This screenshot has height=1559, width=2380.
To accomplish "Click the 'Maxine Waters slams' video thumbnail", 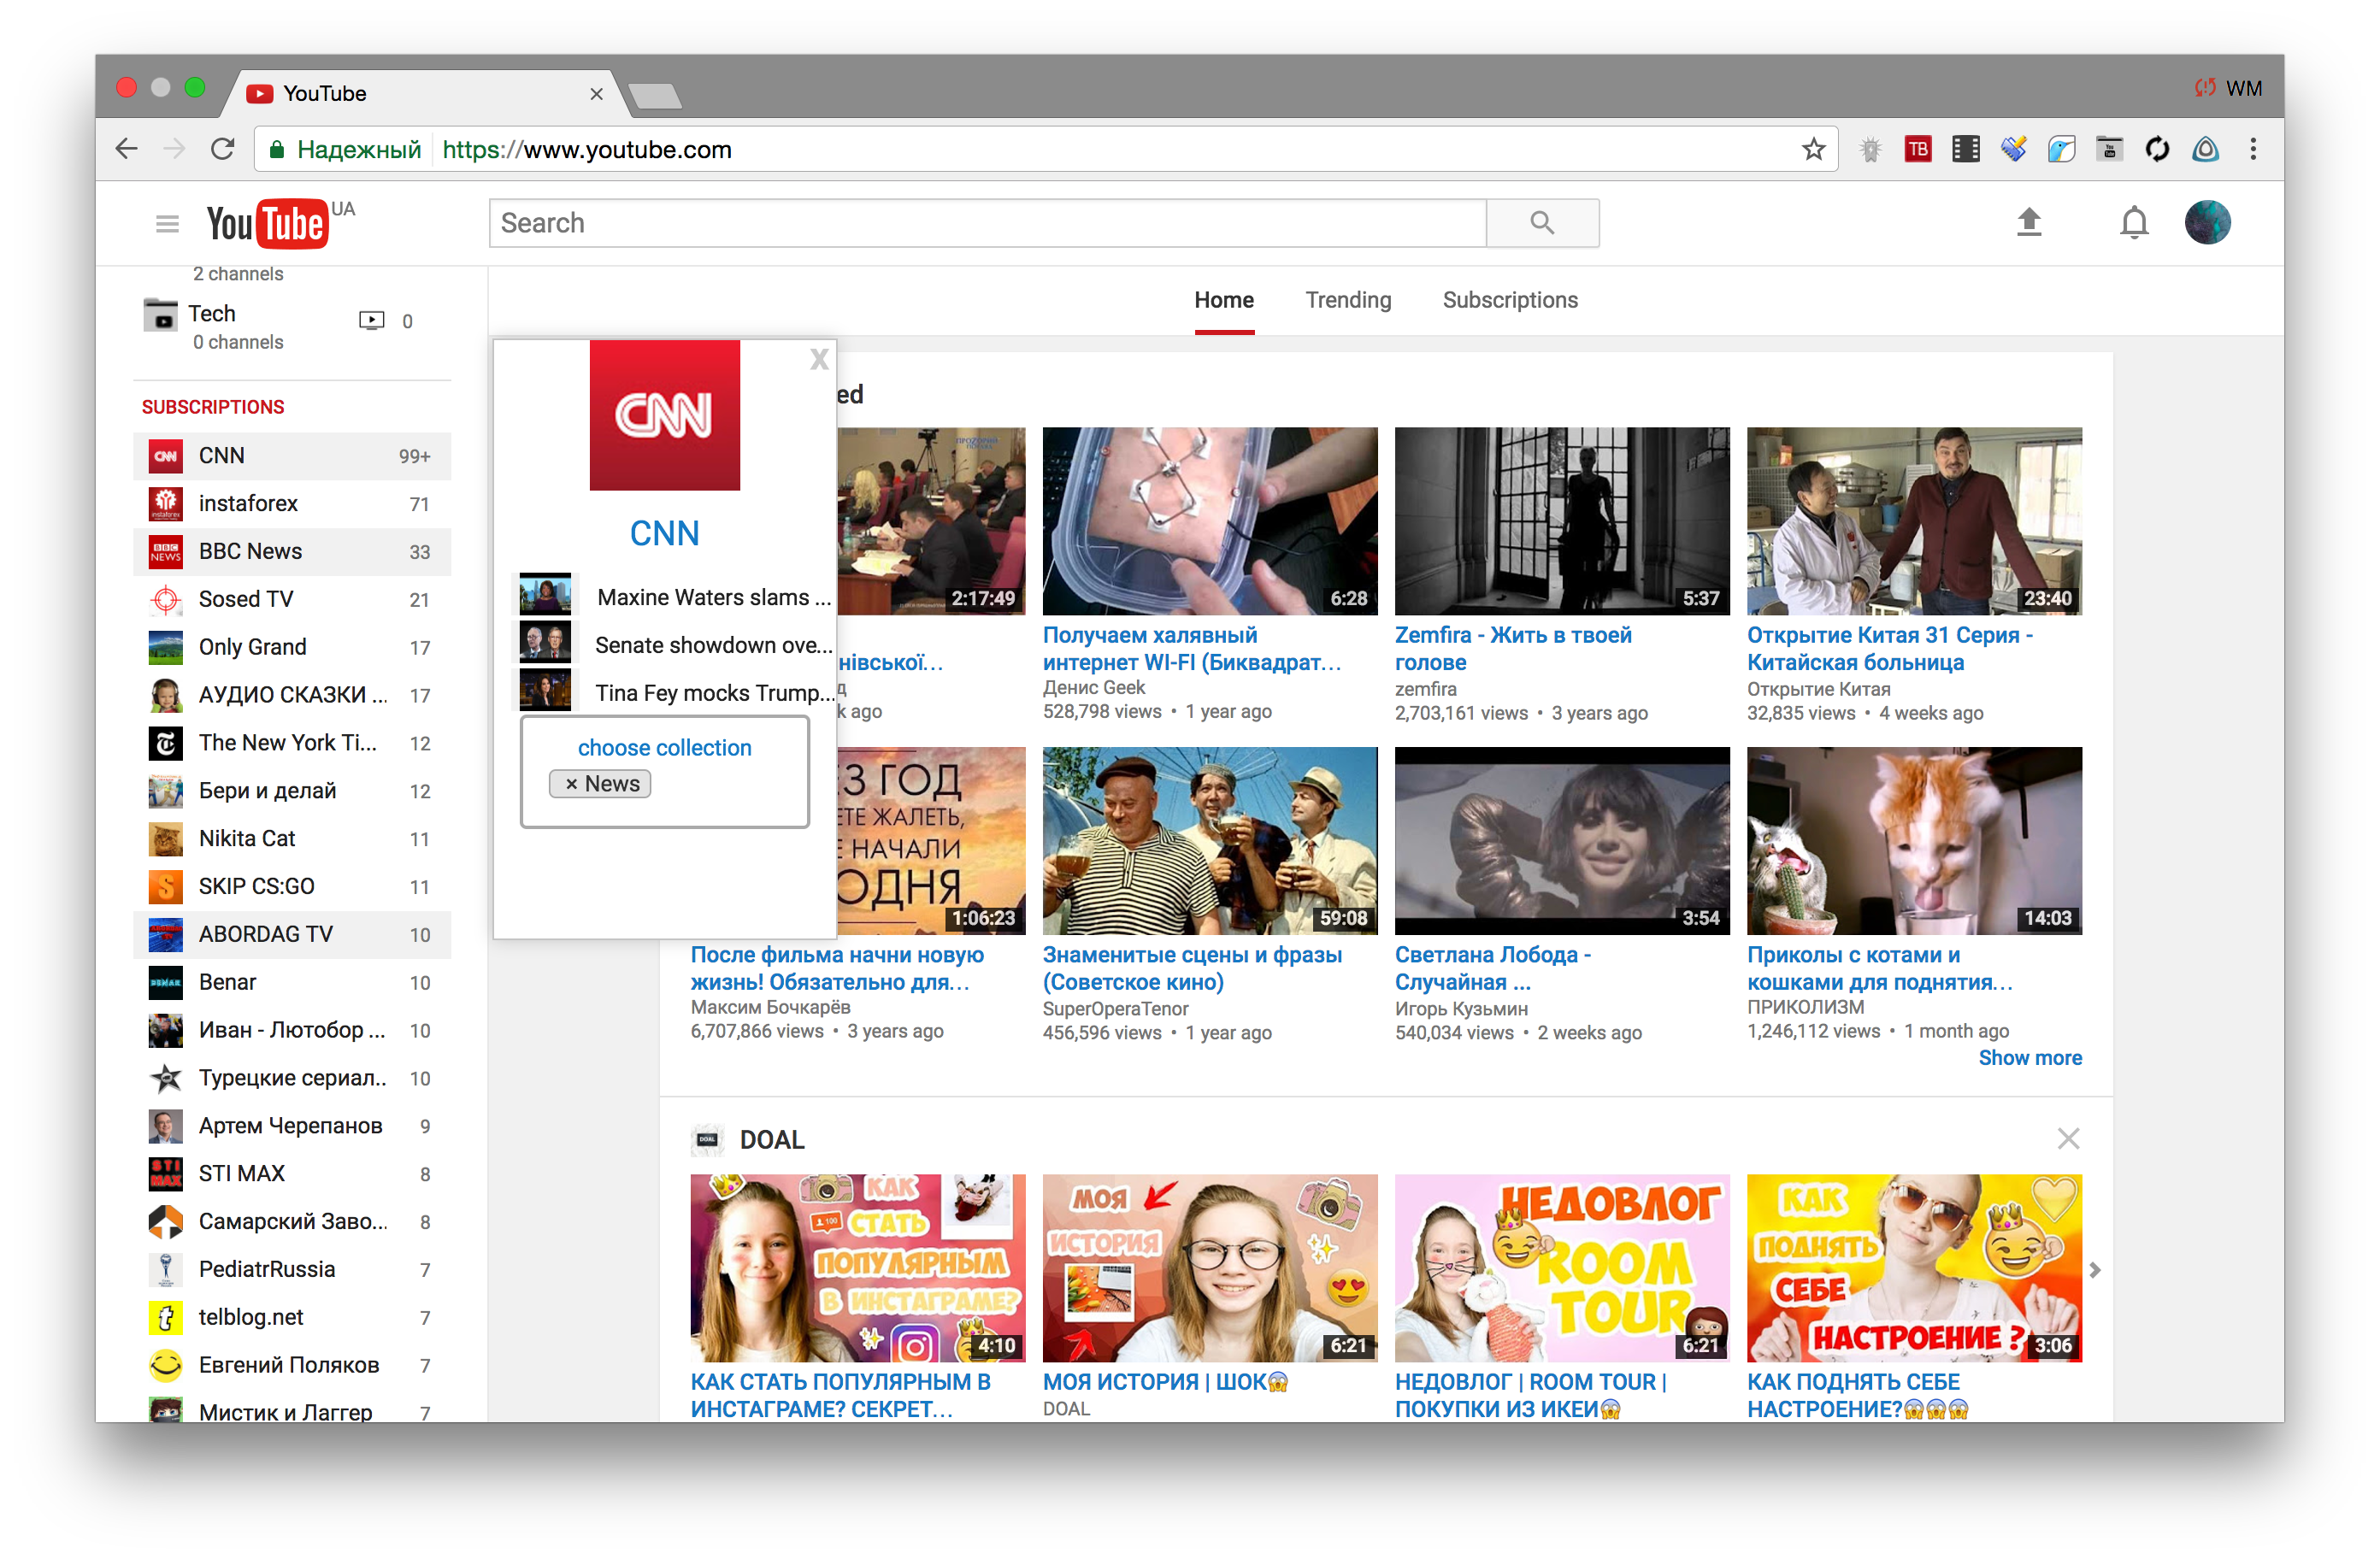I will click(x=545, y=593).
